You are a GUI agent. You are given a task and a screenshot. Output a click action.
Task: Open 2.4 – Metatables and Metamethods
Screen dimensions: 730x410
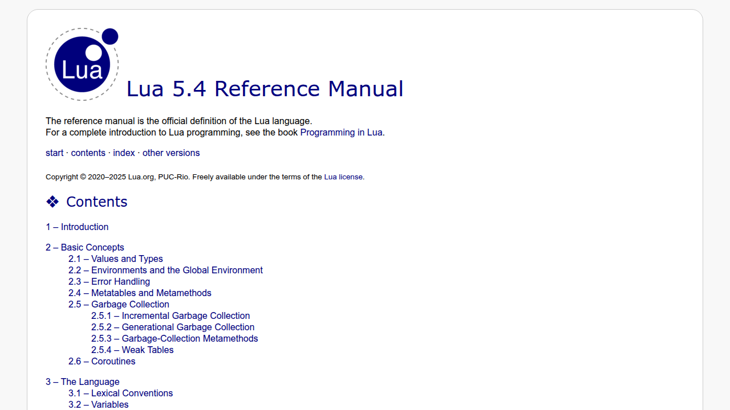(x=140, y=293)
